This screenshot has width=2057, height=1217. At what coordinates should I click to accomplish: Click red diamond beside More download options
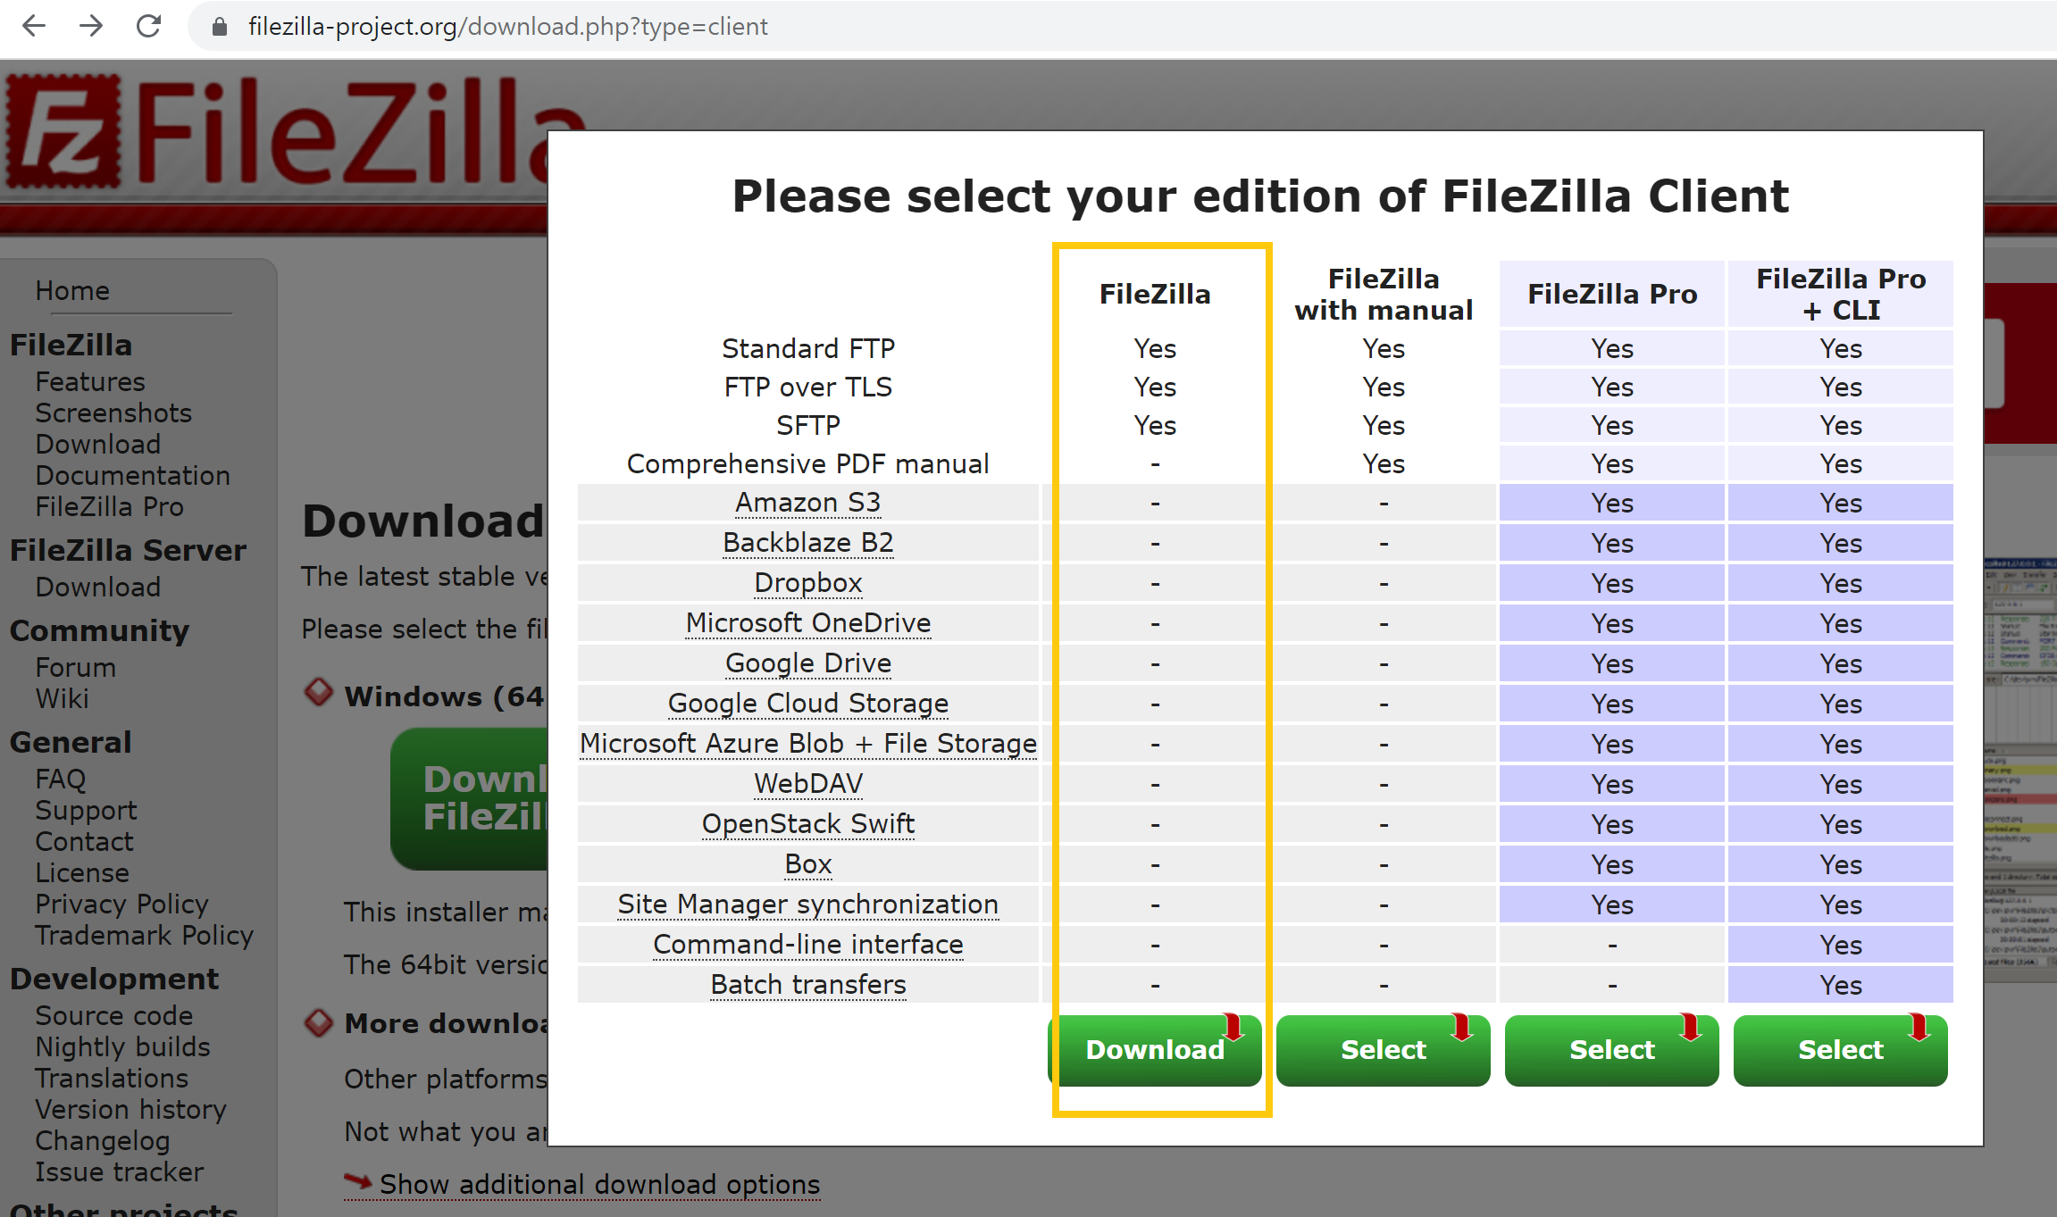click(x=319, y=1022)
